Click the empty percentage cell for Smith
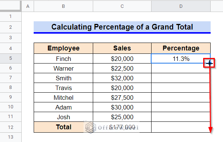This screenshot has height=142, width=223. click(181, 78)
